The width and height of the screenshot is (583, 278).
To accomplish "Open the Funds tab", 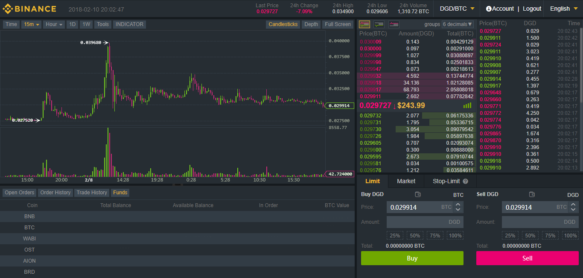I will click(x=120, y=193).
